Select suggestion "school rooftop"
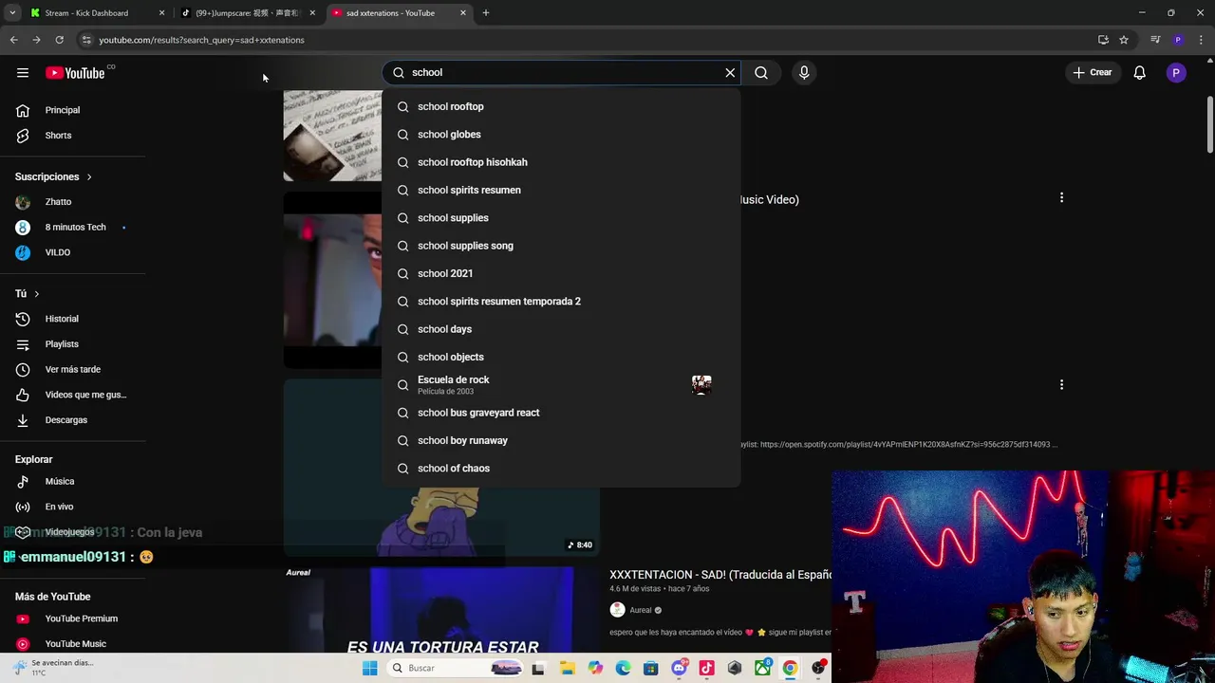Screen dimensions: 1215x683 tap(561, 106)
